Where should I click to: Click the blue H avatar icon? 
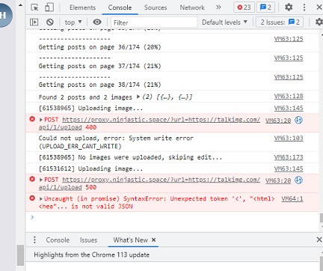pos(5,16)
